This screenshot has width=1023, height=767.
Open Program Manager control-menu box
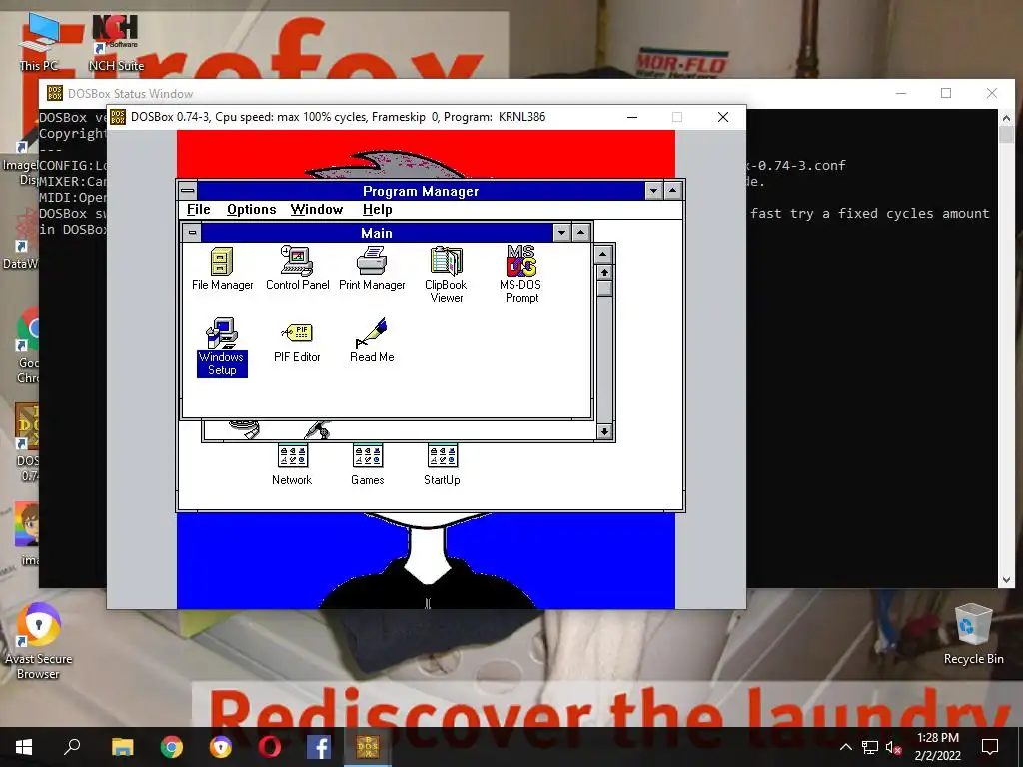187,191
